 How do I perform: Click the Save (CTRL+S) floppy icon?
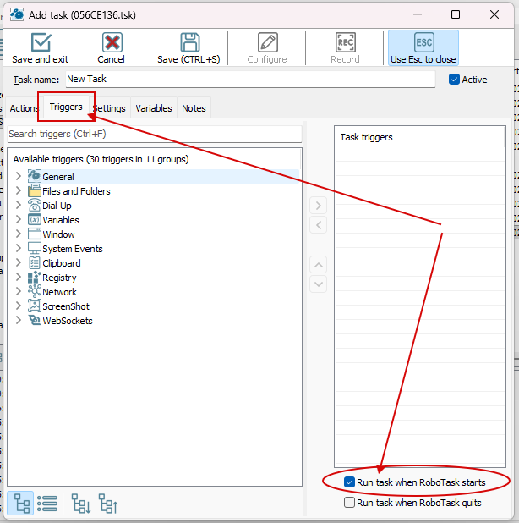(189, 48)
